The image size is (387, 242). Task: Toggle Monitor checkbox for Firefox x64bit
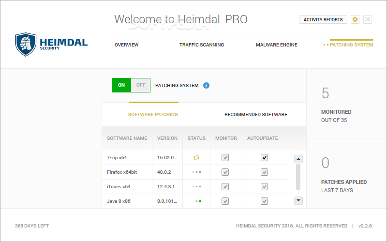click(x=225, y=172)
